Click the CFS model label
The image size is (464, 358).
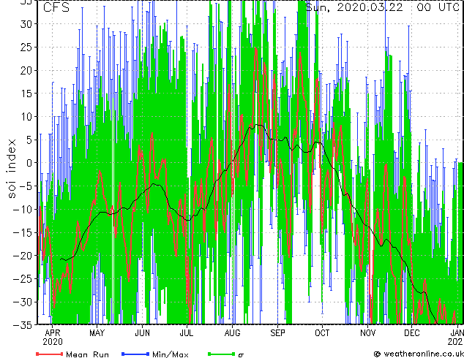[x=56, y=7]
